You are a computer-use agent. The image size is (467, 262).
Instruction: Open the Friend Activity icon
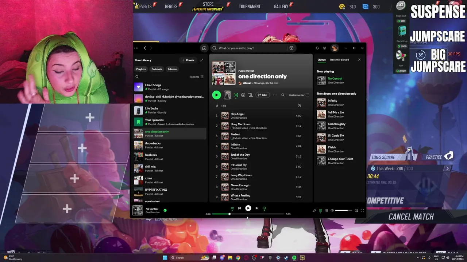324,48
